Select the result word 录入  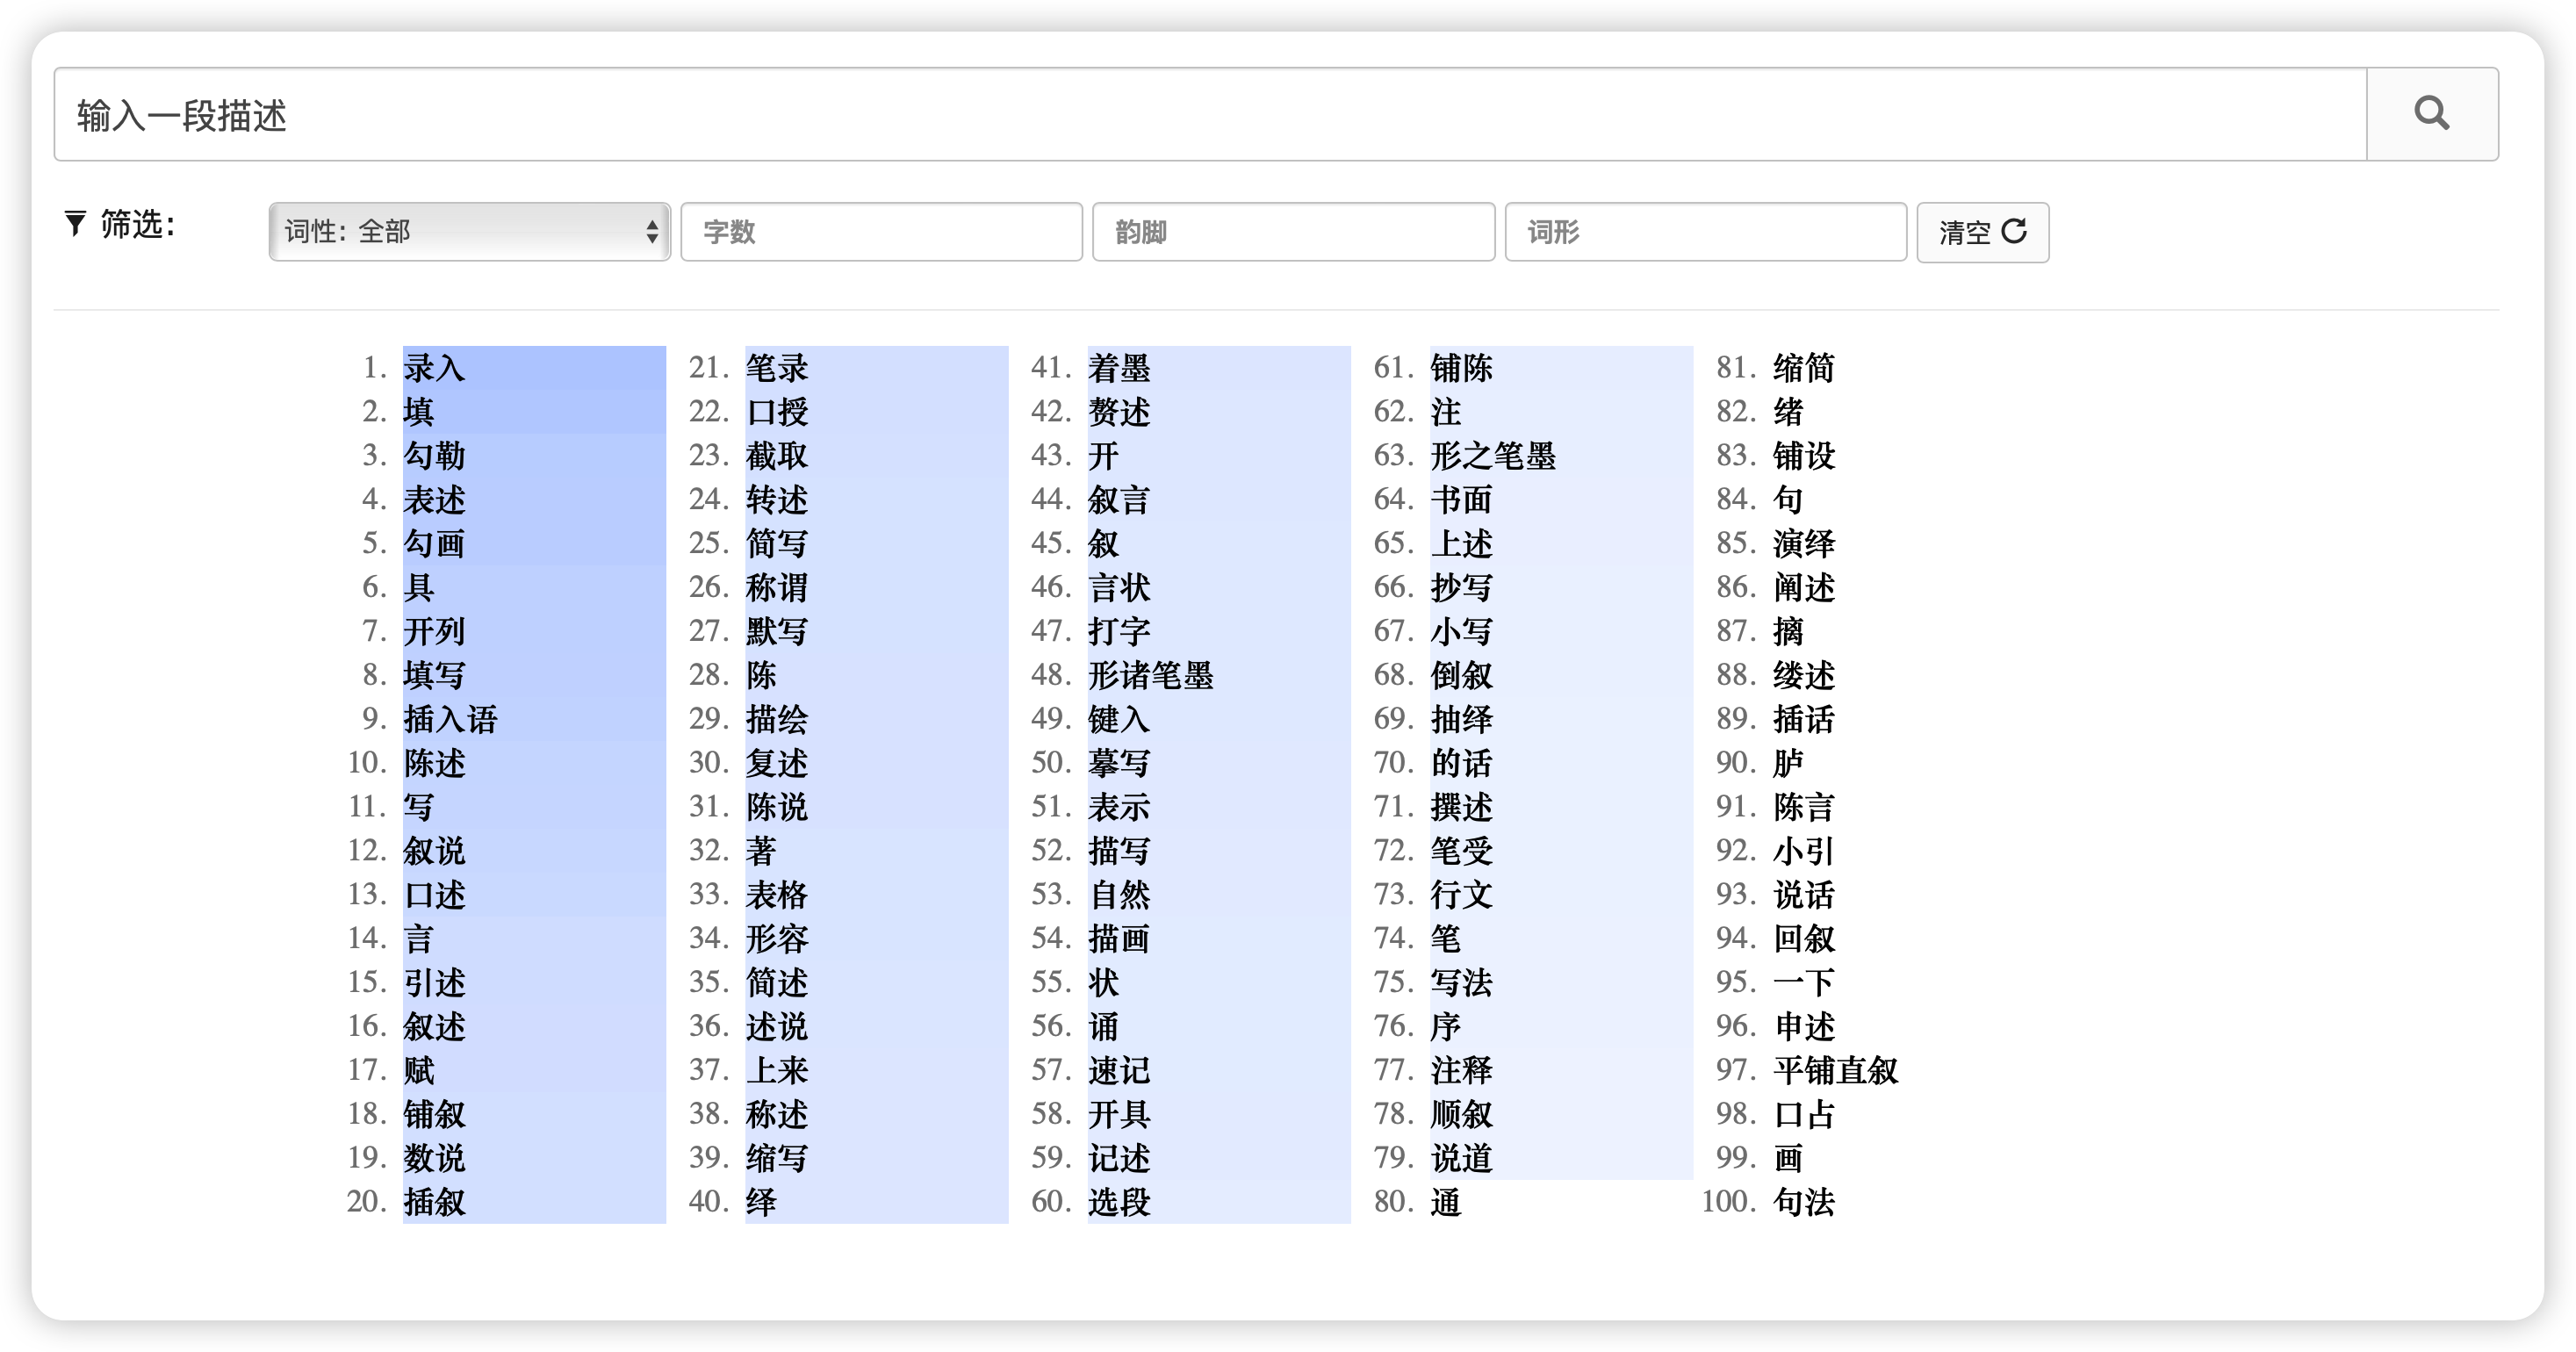point(434,368)
